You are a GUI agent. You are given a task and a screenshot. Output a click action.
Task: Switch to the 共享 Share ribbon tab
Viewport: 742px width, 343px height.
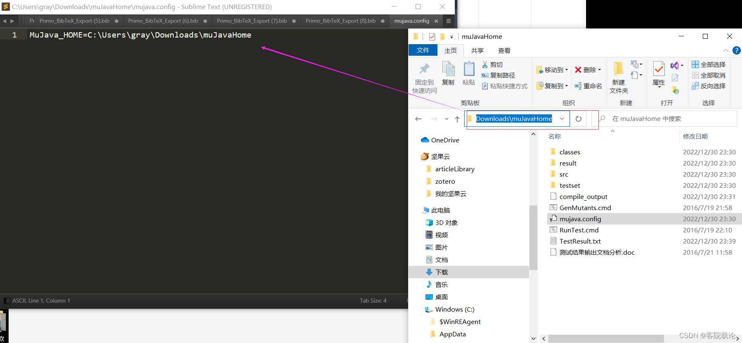coord(477,50)
